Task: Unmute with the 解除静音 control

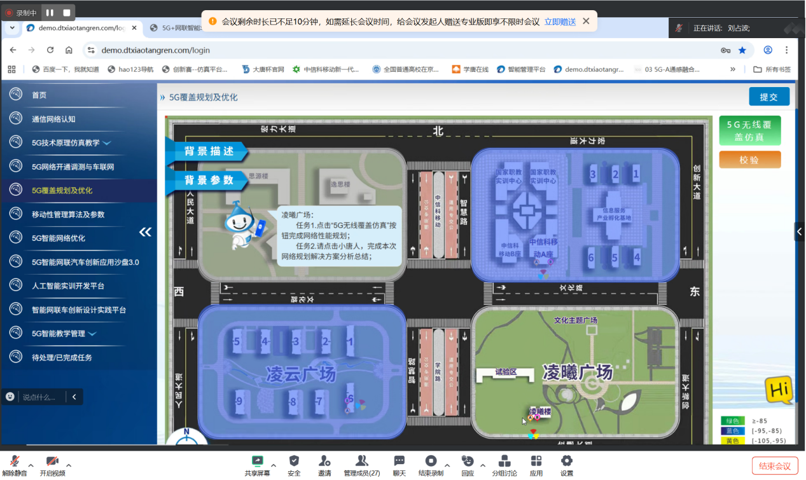Action: pyautogui.click(x=14, y=463)
